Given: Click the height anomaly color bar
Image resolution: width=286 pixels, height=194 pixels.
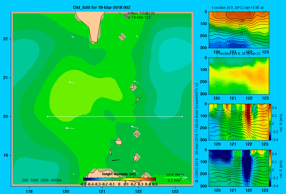Looking at the screenshot, I should (120, 179).
